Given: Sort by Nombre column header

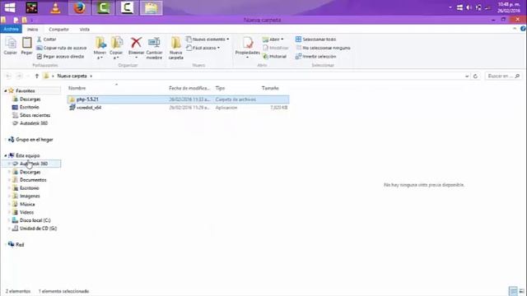Looking at the screenshot, I should point(77,88).
